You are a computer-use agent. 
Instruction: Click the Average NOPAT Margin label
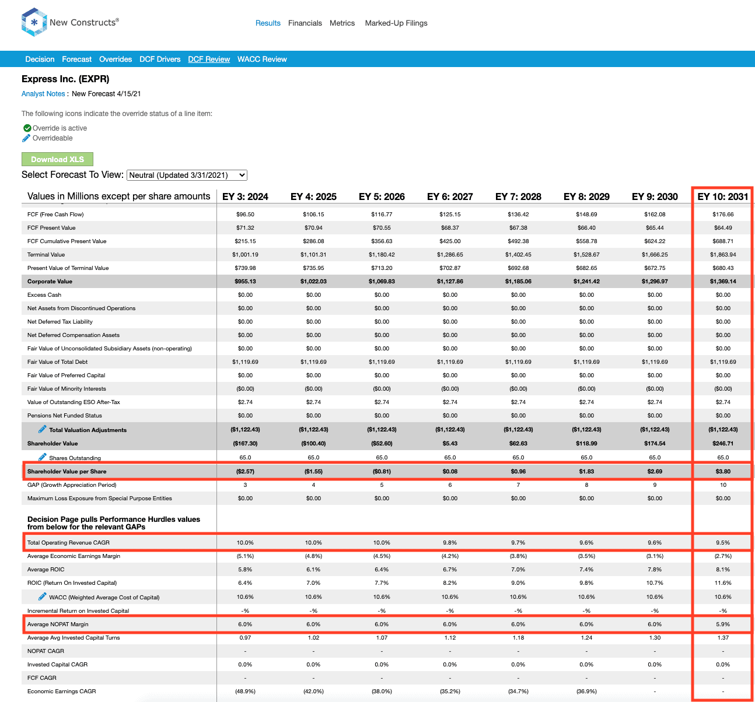tap(58, 624)
